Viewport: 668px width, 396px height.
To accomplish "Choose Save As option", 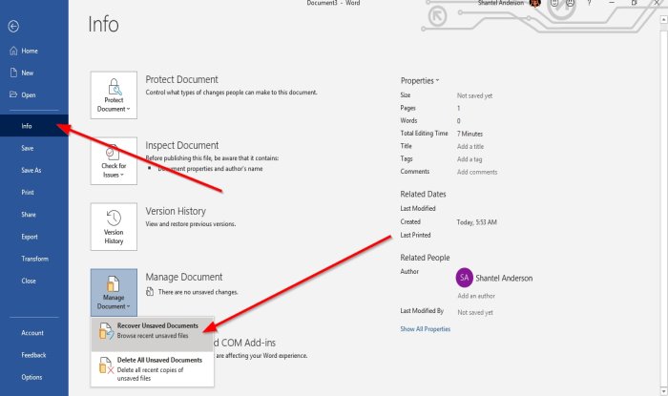I will (x=34, y=170).
